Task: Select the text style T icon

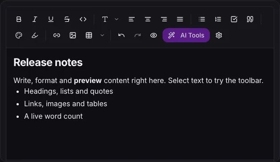Action: coord(105,19)
